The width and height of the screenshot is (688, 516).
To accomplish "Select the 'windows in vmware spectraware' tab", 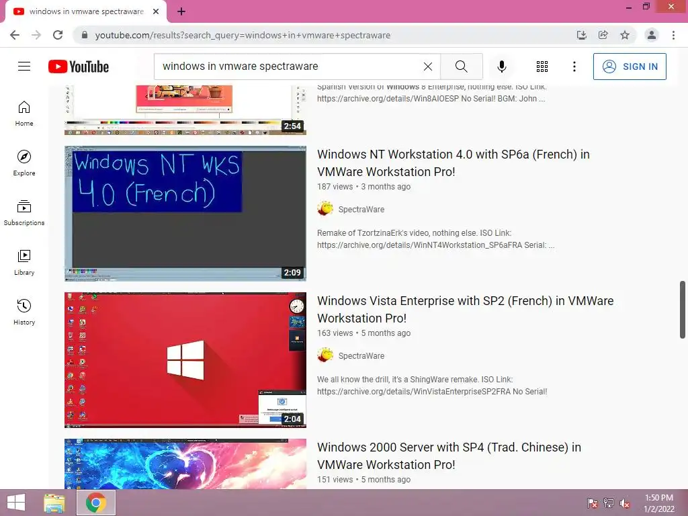I will coord(86,11).
